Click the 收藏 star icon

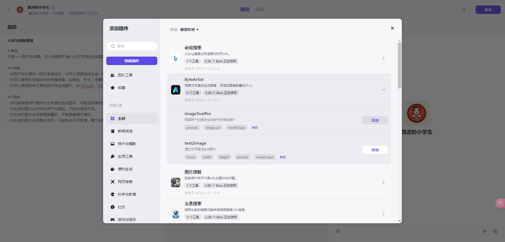(113, 88)
